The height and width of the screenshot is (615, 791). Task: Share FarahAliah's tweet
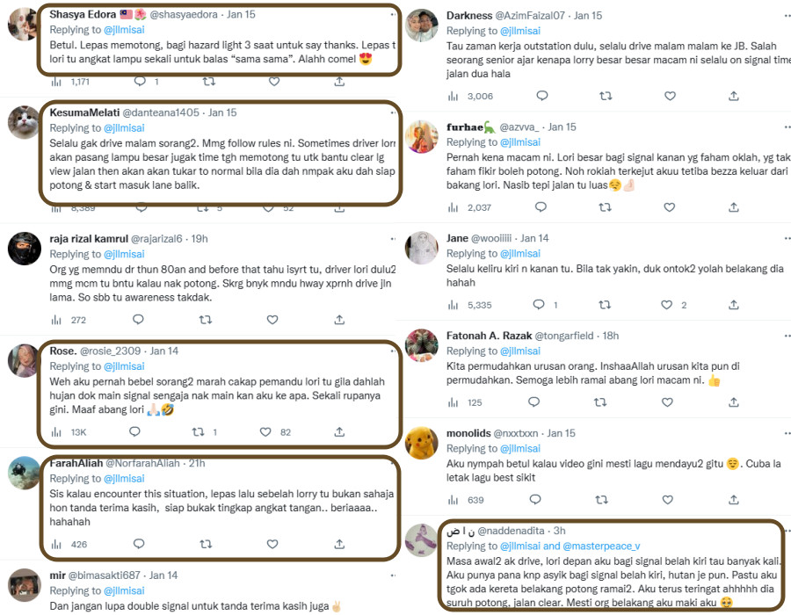339,544
